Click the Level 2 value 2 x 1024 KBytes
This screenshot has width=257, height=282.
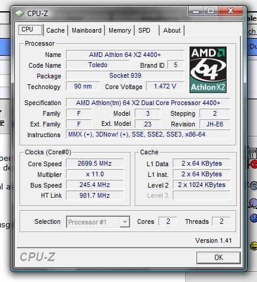click(x=201, y=185)
